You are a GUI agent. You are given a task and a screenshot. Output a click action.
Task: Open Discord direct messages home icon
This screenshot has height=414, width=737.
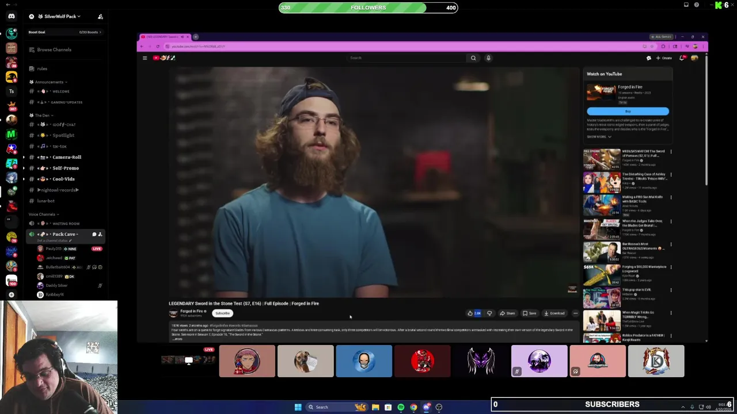[12, 16]
